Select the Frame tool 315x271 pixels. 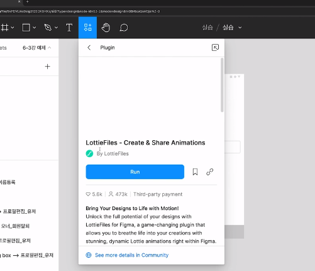click(4, 28)
